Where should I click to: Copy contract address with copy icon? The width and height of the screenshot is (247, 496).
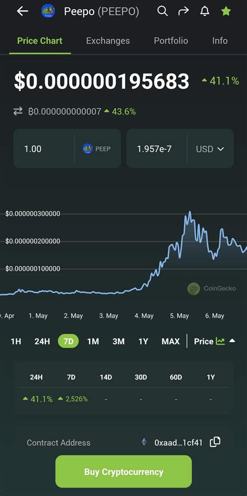click(x=215, y=442)
